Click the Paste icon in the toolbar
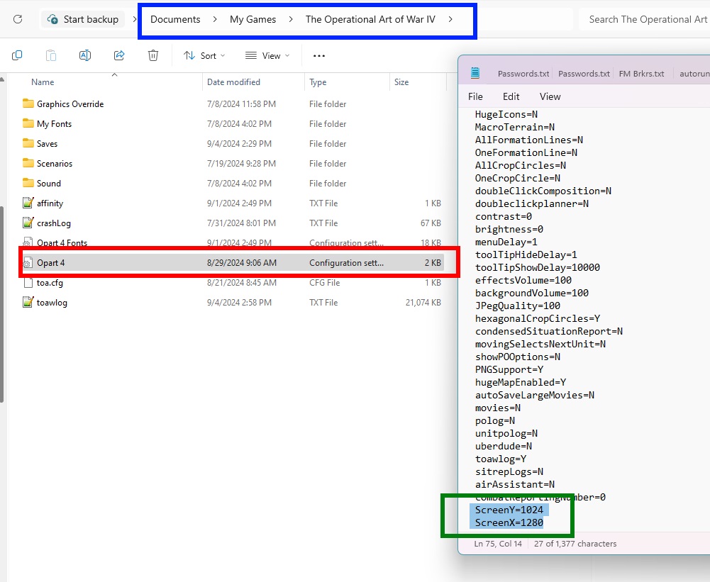Image resolution: width=710 pixels, height=582 pixels. (x=51, y=55)
